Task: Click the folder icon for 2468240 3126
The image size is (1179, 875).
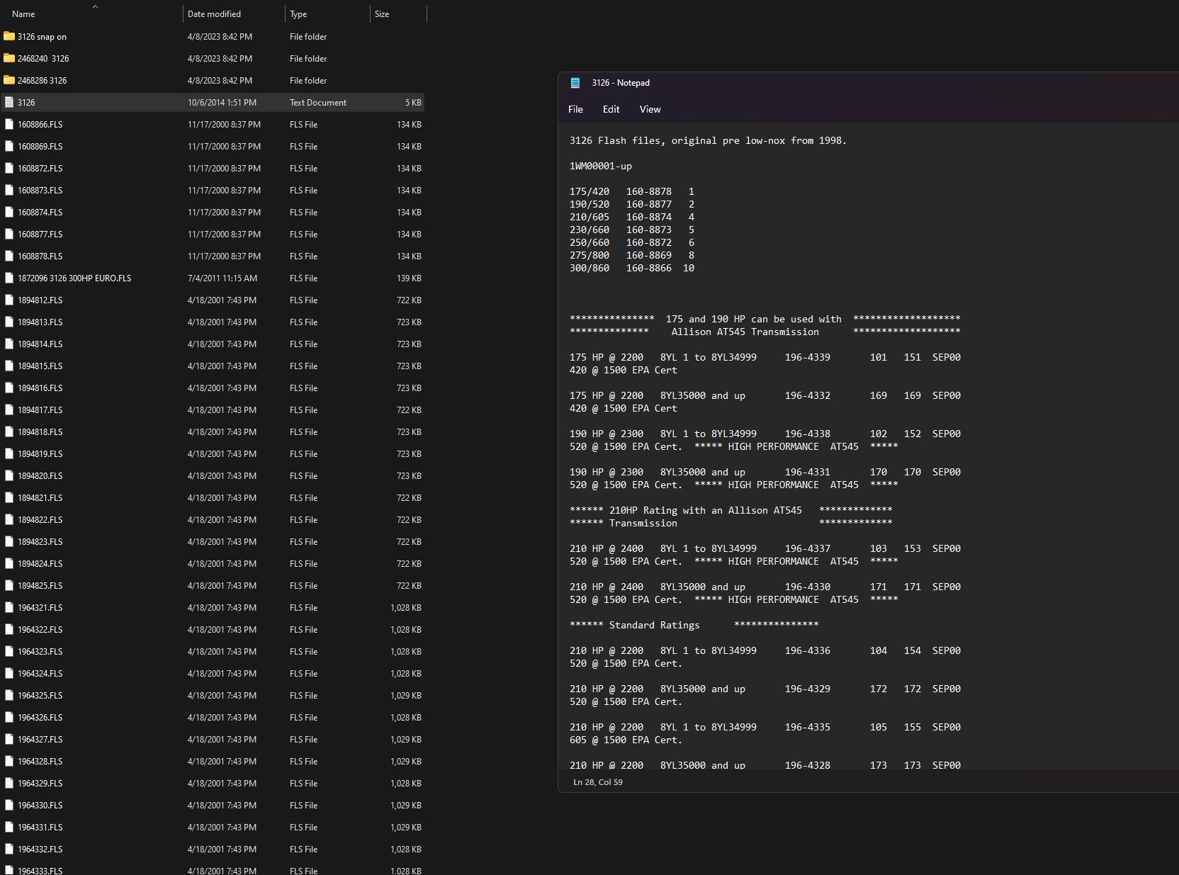Action: [9, 58]
